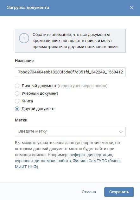The width and height of the screenshot is (140, 200).
Task: Select the Личный документ radio button
Action: (x=17, y=86)
